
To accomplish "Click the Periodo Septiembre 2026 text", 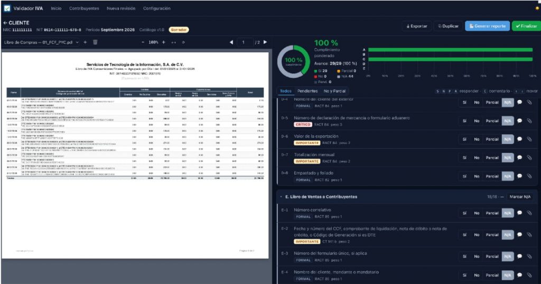I will [110, 30].
